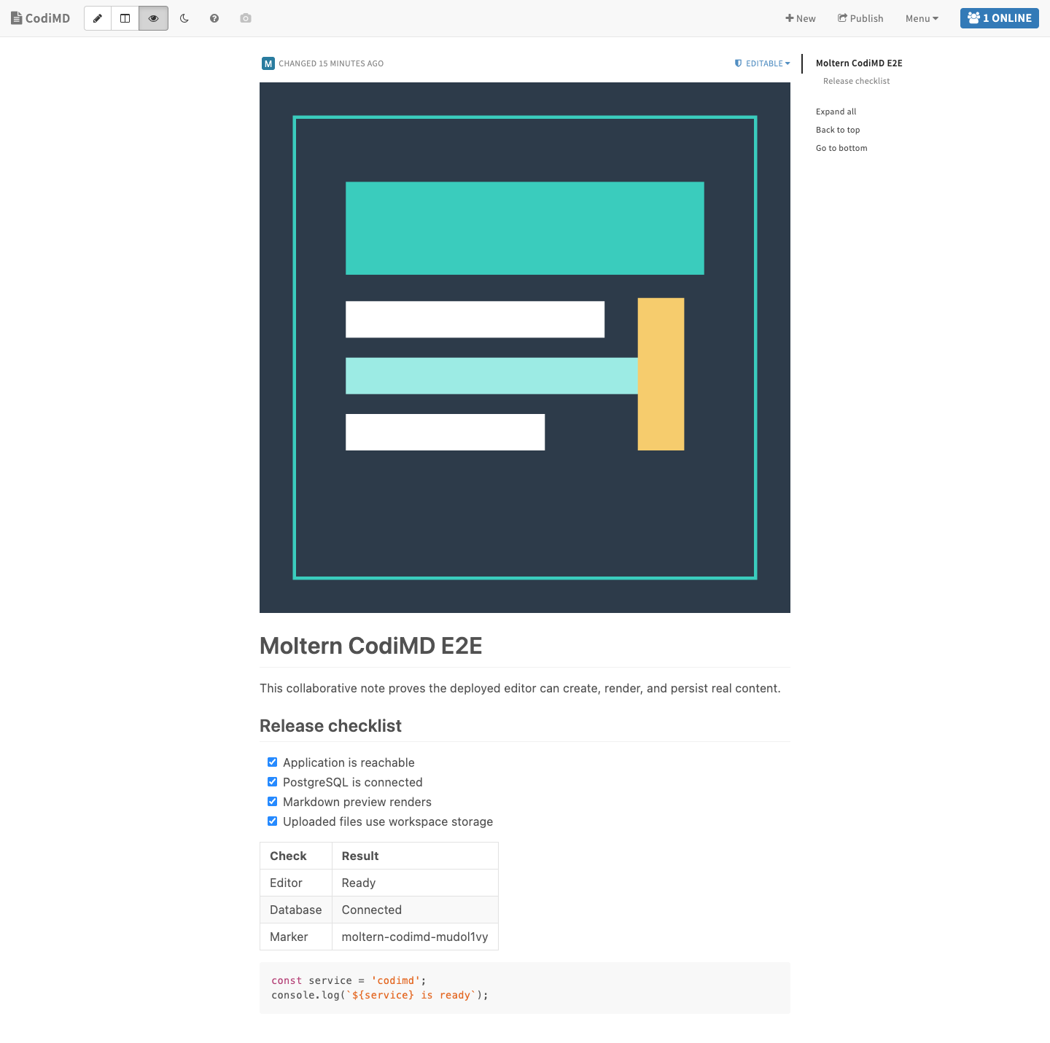
Task: Click the Check column header
Action: pyautogui.click(x=296, y=856)
